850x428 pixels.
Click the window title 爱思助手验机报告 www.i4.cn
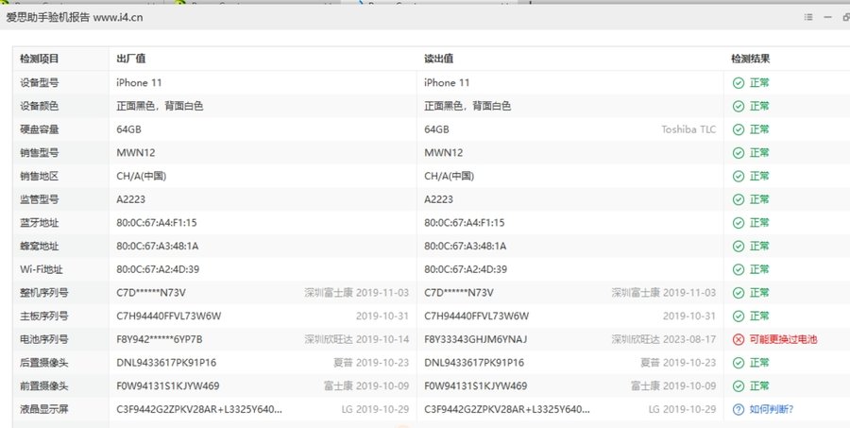pyautogui.click(x=75, y=17)
